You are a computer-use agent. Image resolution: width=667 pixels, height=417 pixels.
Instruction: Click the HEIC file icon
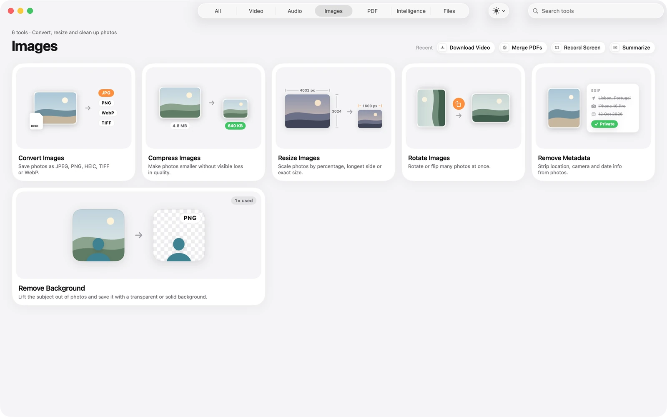point(36,121)
